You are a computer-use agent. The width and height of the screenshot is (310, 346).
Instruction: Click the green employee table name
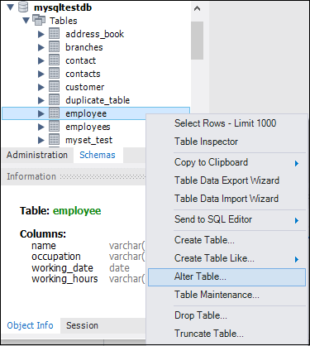click(x=77, y=211)
